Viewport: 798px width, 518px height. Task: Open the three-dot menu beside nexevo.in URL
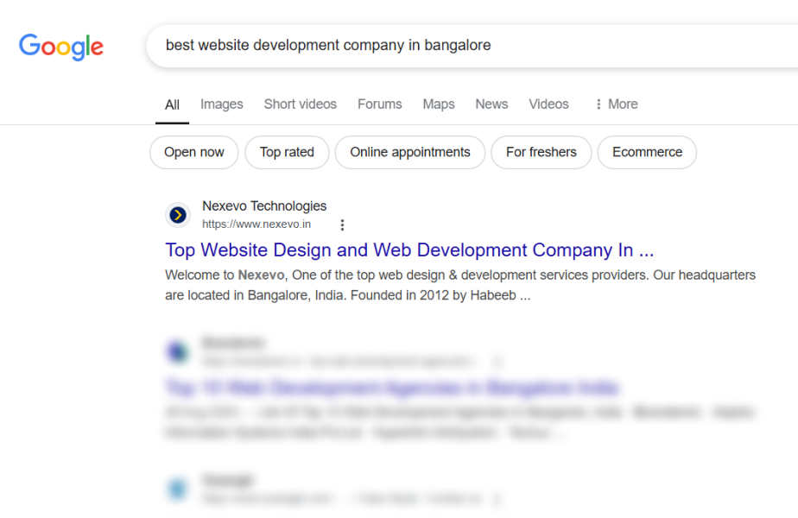coord(342,224)
